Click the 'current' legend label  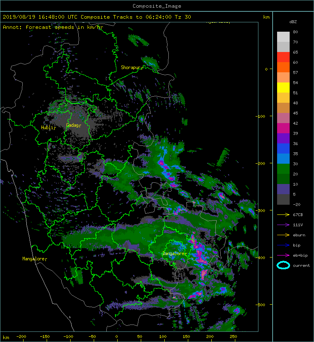[x=301, y=266]
